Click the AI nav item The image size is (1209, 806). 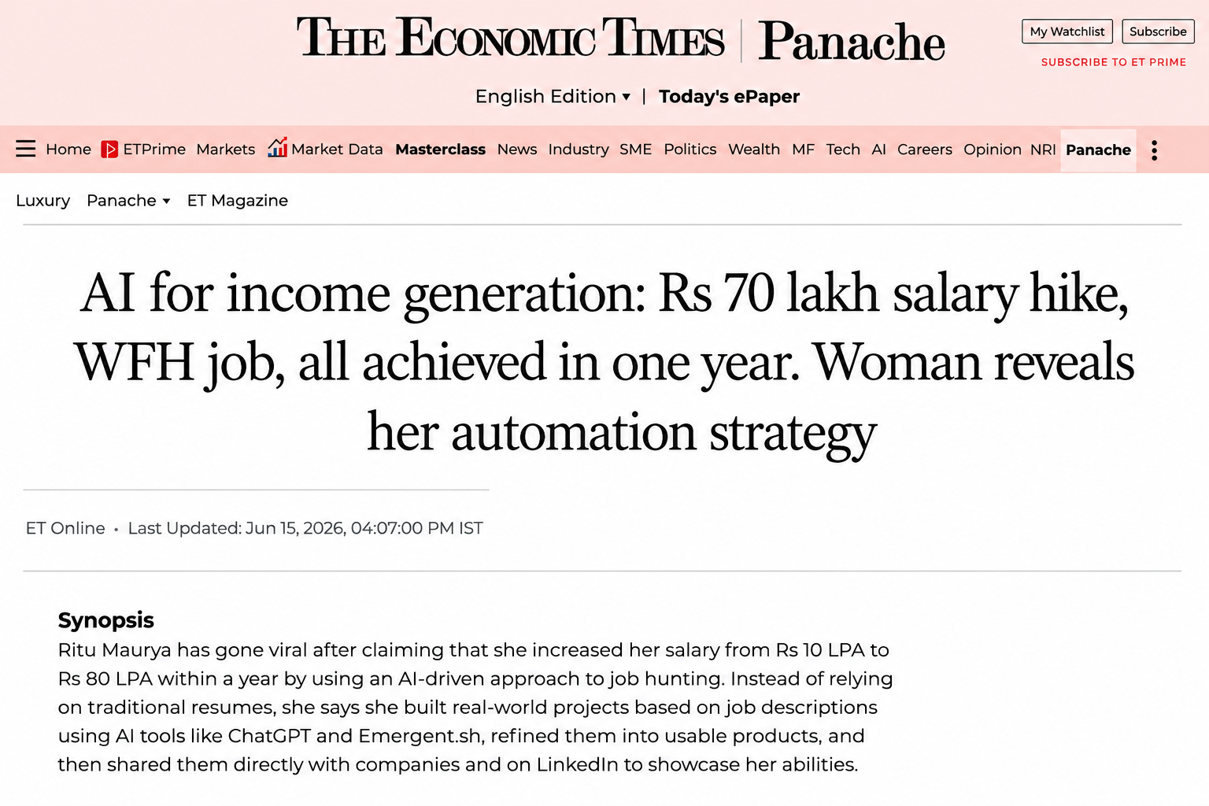click(x=878, y=150)
